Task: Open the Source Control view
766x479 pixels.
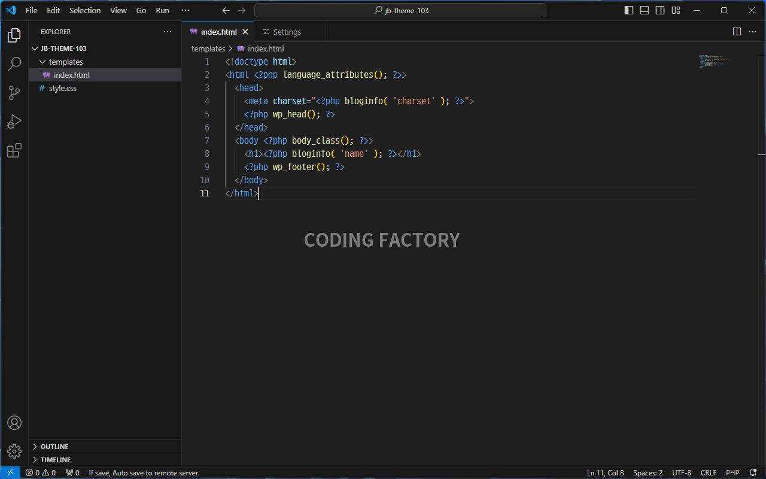Action: click(x=14, y=93)
